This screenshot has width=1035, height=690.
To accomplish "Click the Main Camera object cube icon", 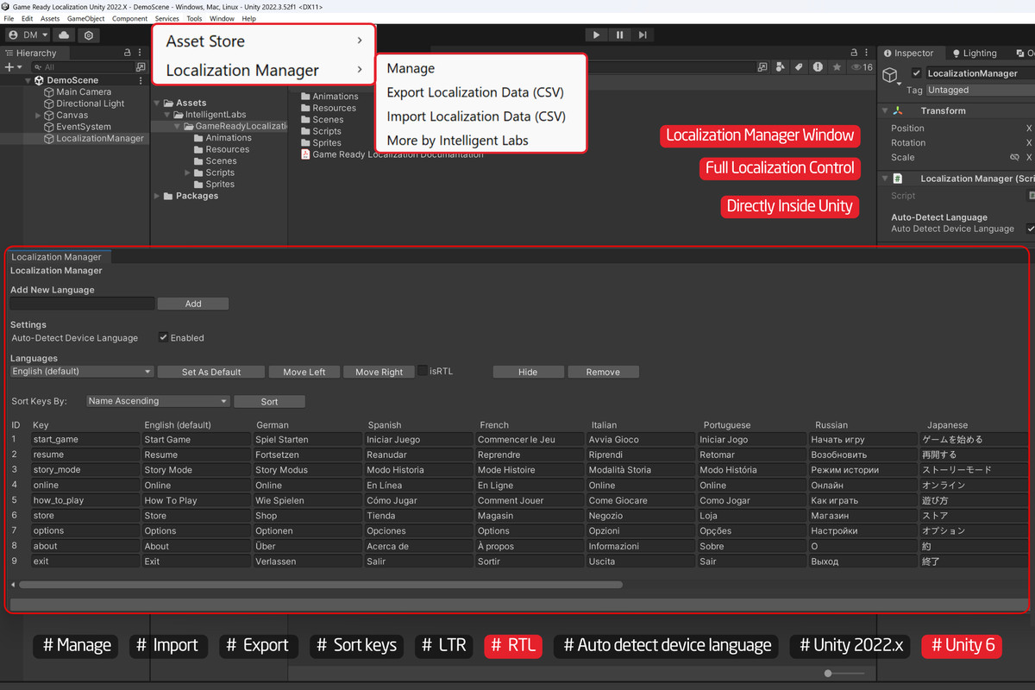I will click(x=49, y=92).
